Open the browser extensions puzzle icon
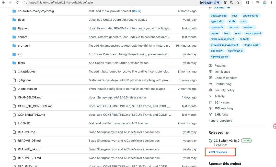Viewport: 276px width, 167px height. coord(247,3)
